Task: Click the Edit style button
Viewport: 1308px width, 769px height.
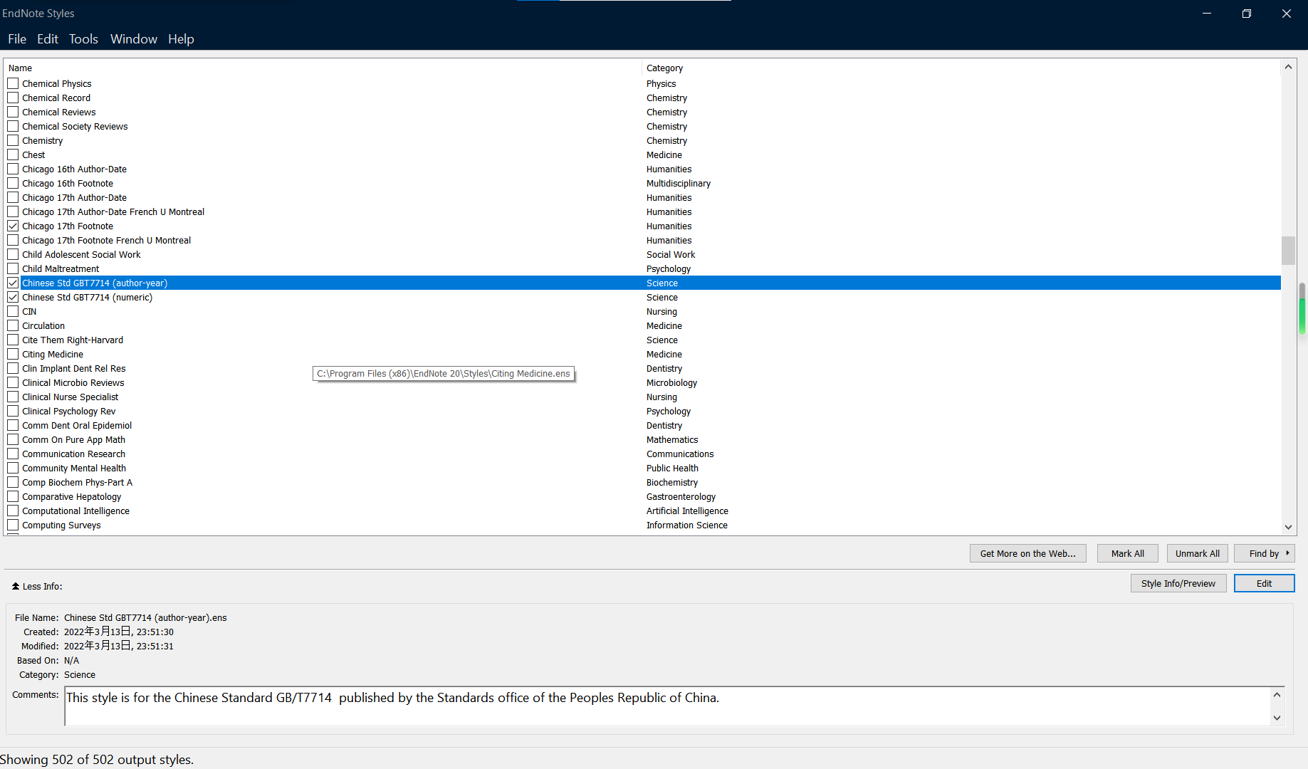Action: [x=1265, y=583]
